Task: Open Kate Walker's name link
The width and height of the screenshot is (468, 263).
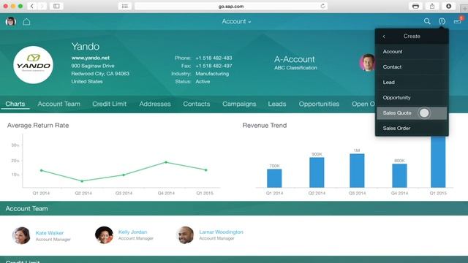Action: tap(50, 233)
